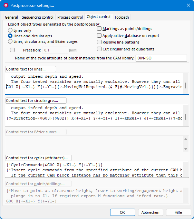The image size is (194, 219).
Task: Close the Postprocessor settings dialog
Action: point(188,5)
